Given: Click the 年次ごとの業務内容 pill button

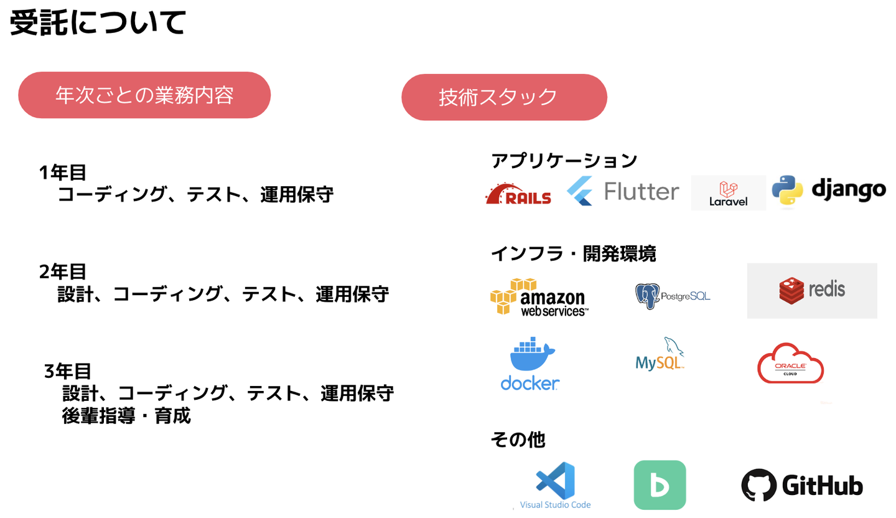Looking at the screenshot, I should [x=144, y=95].
